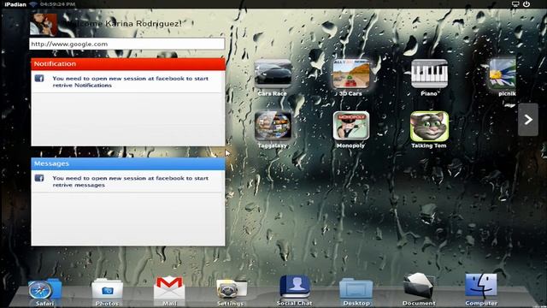Click the Messages panel header
Image resolution: width=547 pixels, height=308 pixels.
coord(128,163)
